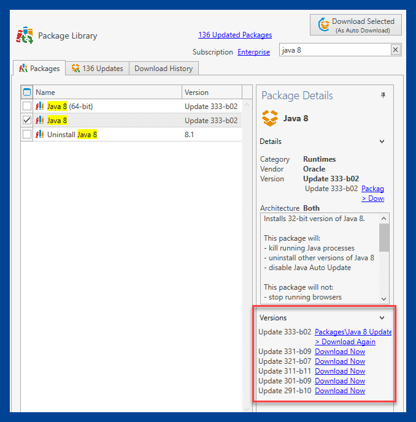The width and height of the screenshot is (416, 422).
Task: Collapse the Versions section chevron
Action: coord(382,318)
